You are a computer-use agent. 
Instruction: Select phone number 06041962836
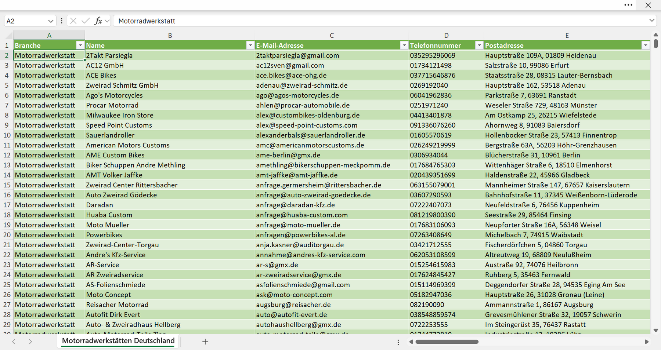tap(446, 95)
